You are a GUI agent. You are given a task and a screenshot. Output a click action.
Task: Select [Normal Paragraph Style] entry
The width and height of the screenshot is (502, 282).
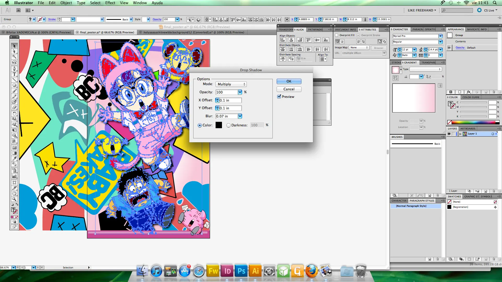(416, 206)
